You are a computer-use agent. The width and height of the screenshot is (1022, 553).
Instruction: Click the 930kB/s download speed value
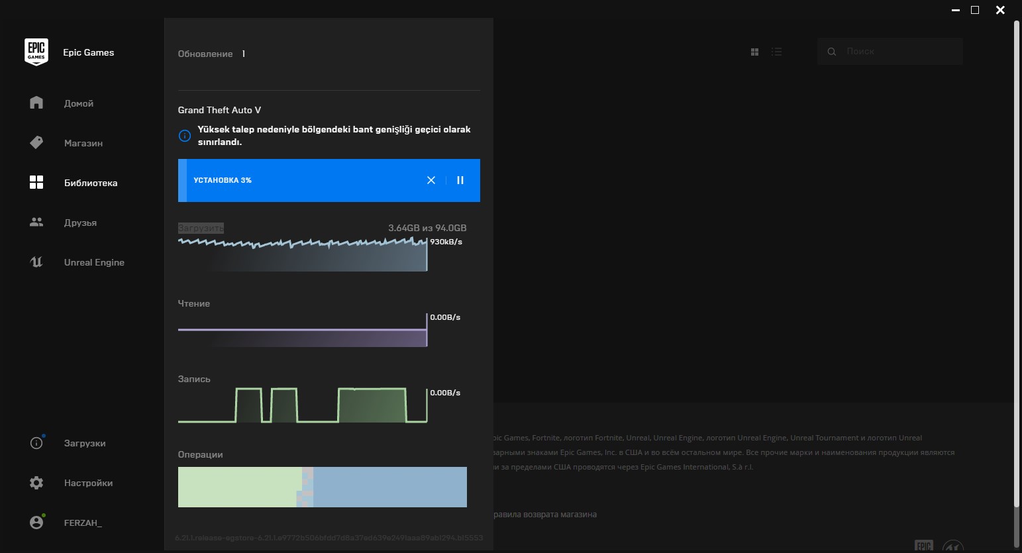(x=446, y=242)
